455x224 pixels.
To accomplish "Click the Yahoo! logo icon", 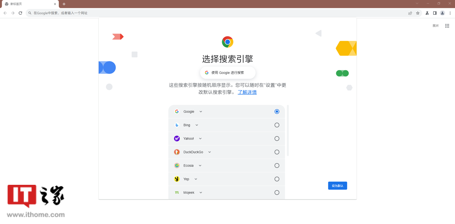I will (x=177, y=138).
